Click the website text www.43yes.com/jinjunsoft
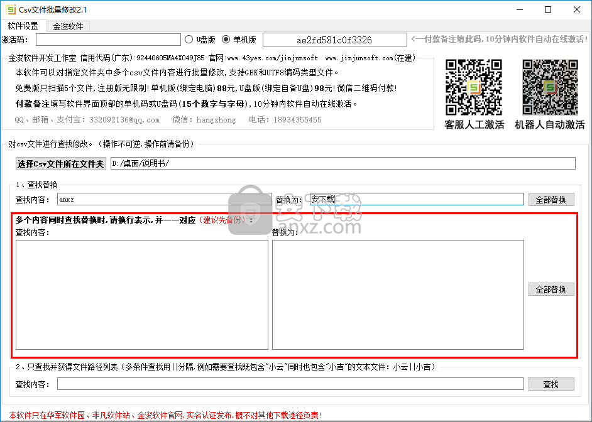The height and width of the screenshot is (422, 592). click(272, 58)
